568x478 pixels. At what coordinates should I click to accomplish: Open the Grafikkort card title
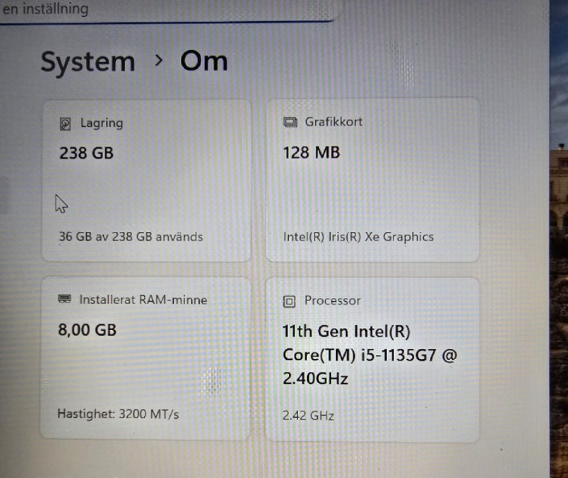pos(333,122)
